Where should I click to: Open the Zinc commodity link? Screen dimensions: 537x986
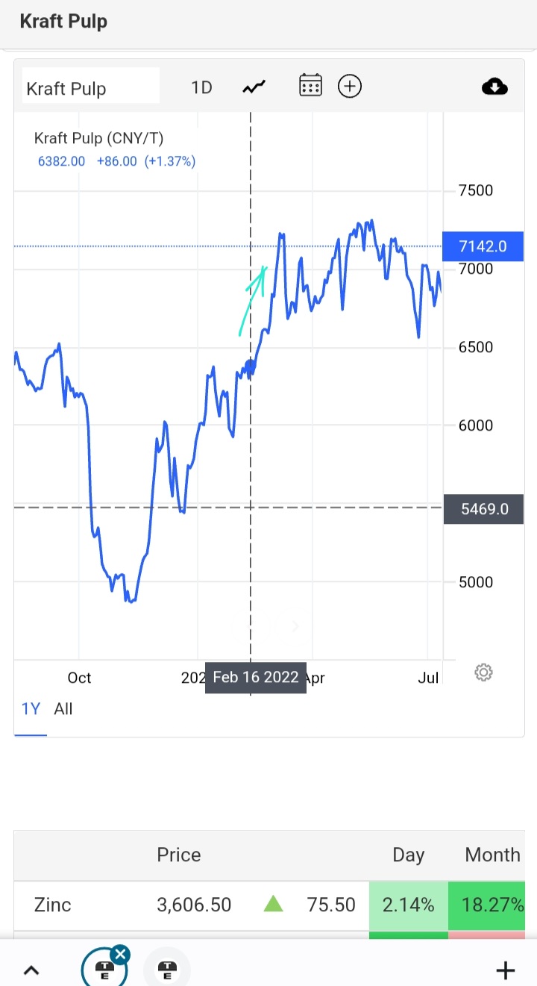coord(53,905)
